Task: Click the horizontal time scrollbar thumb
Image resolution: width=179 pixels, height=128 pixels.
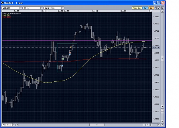Action: [97, 125]
